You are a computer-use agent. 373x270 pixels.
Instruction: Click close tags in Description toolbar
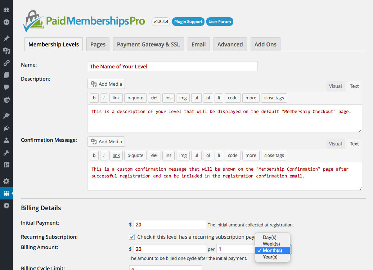(x=274, y=98)
